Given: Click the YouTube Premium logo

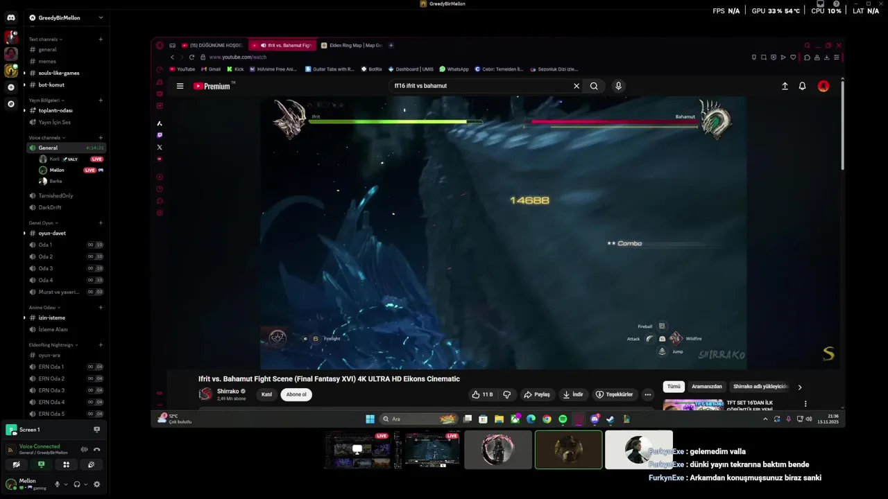Looking at the screenshot, I should (212, 86).
